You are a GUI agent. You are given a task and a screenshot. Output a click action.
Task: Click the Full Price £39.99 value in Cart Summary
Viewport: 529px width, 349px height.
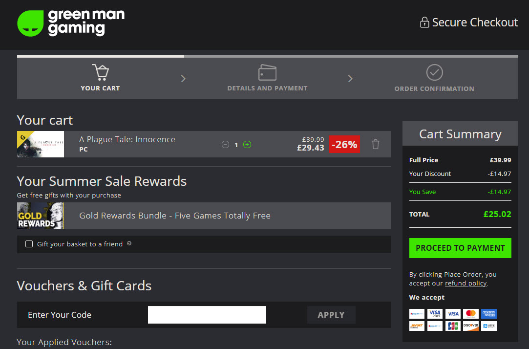[500, 160]
